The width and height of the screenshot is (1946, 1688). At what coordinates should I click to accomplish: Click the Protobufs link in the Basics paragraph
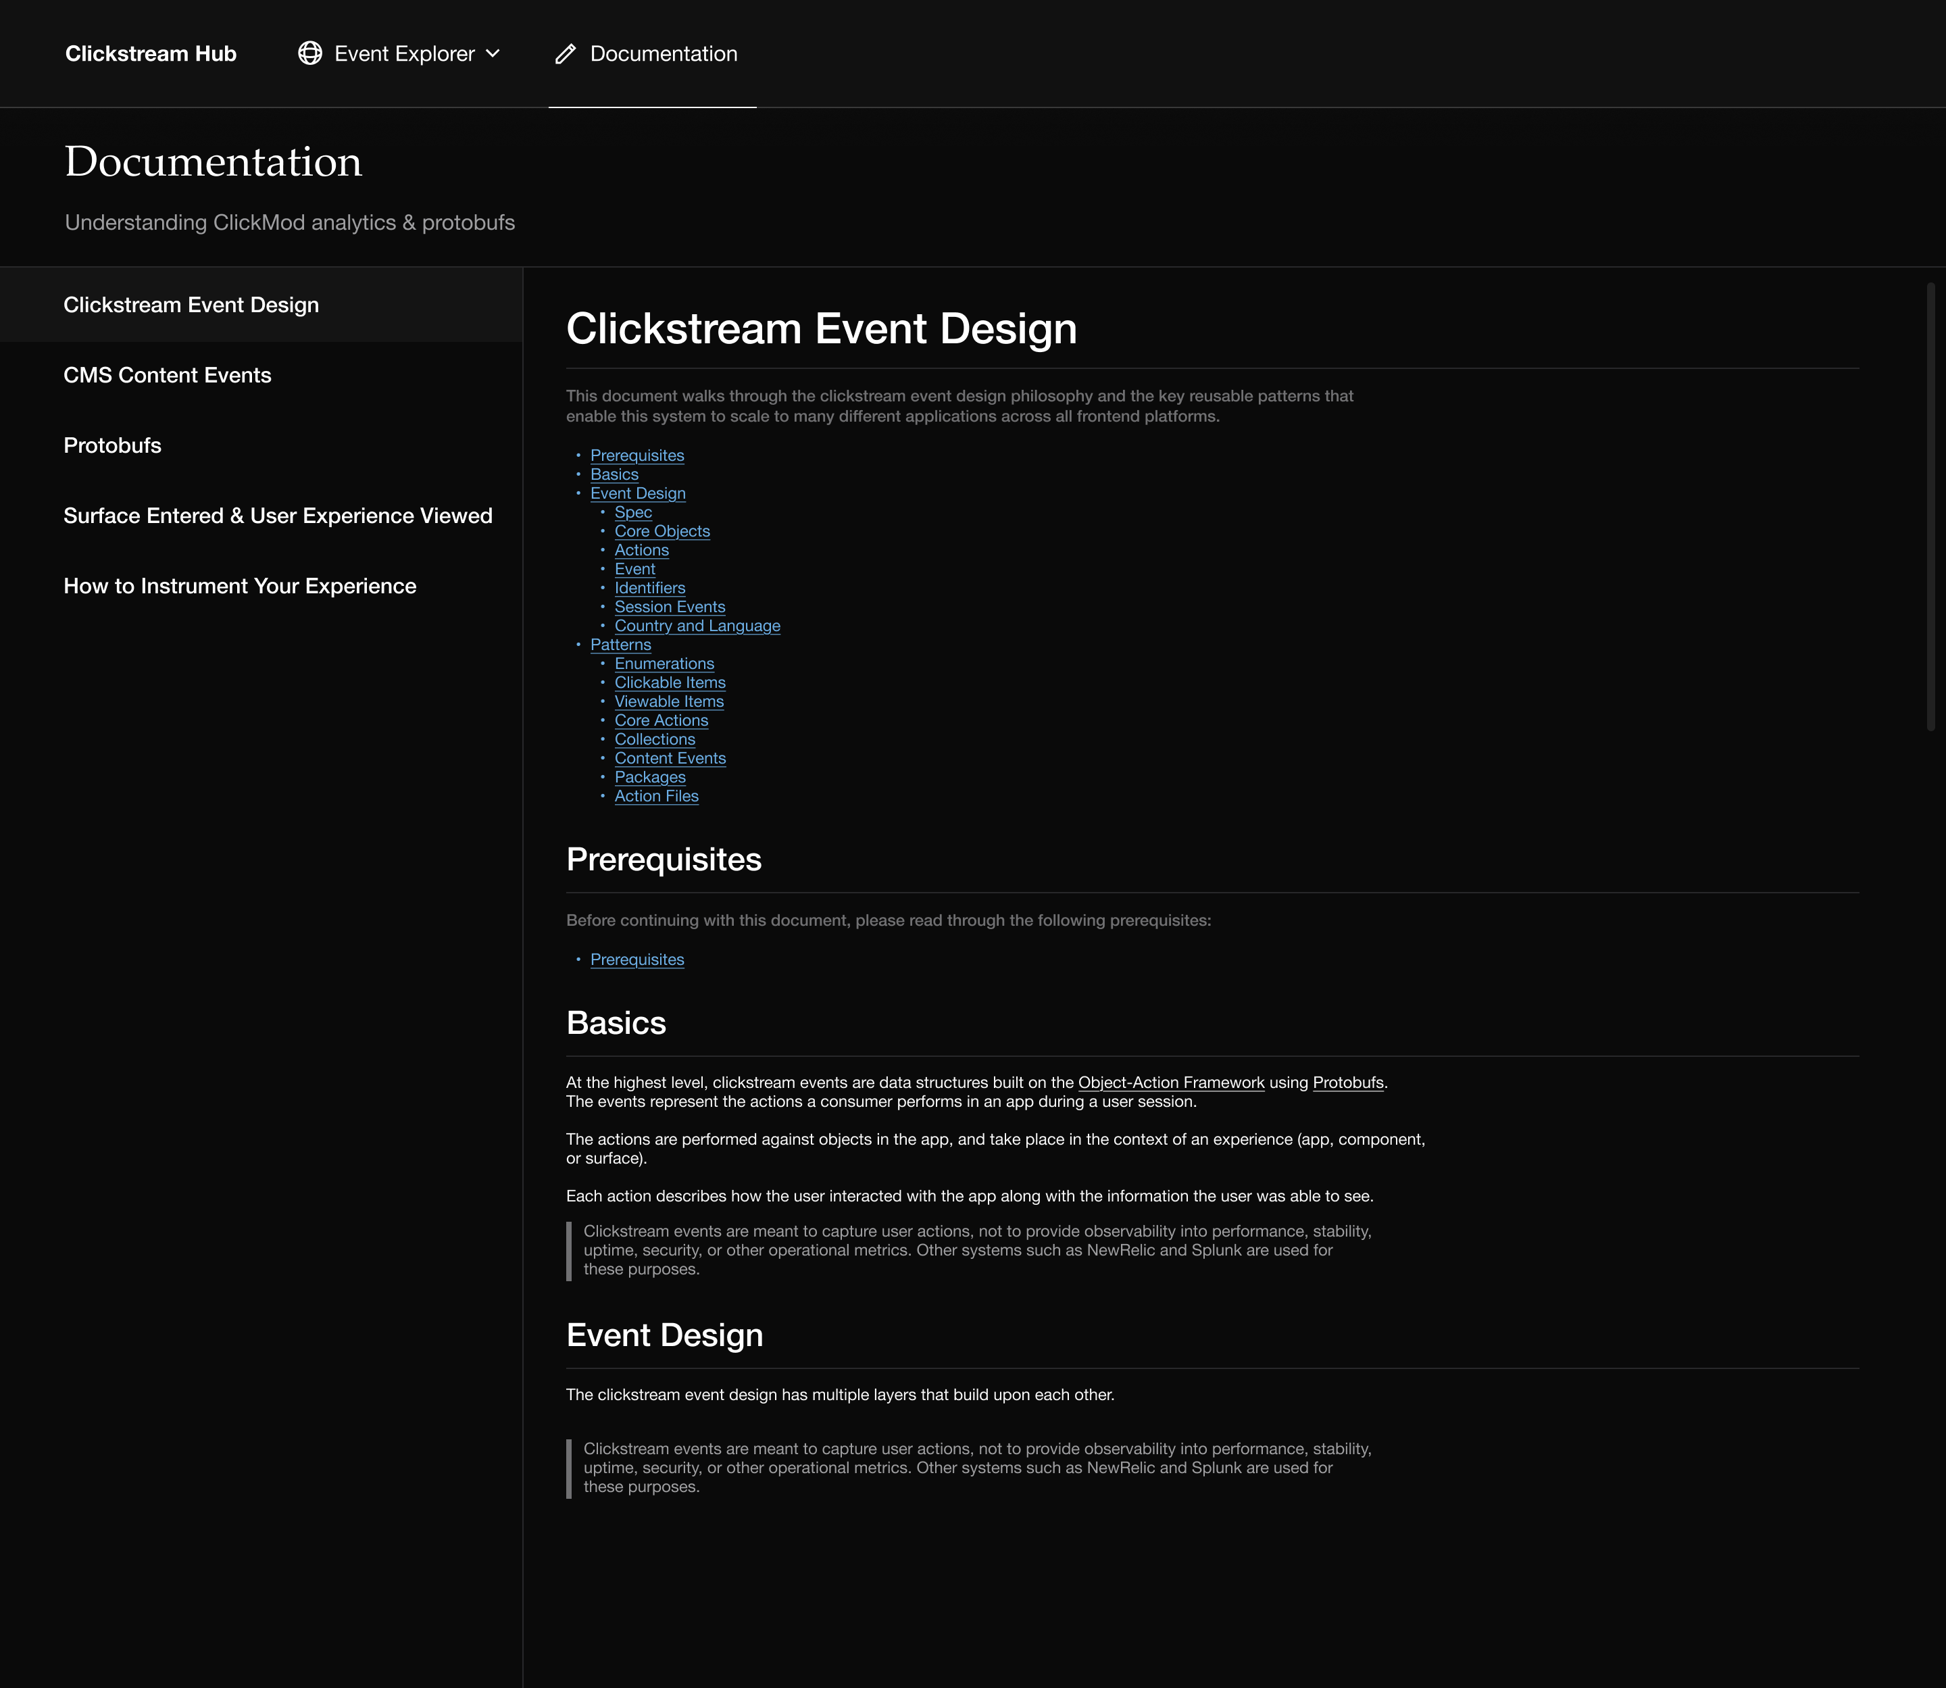[1348, 1083]
